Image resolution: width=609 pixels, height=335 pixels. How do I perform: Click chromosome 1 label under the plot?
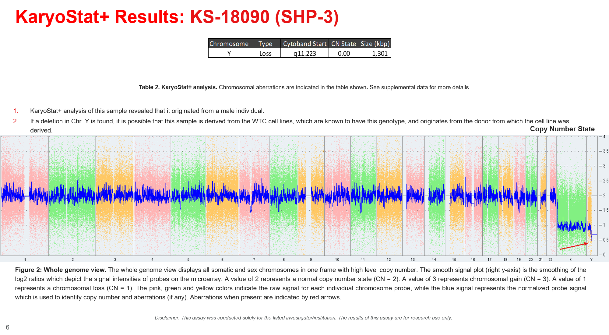tap(25, 259)
